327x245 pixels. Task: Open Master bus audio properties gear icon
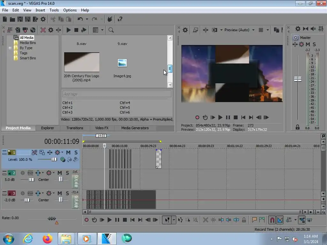[x=298, y=29]
